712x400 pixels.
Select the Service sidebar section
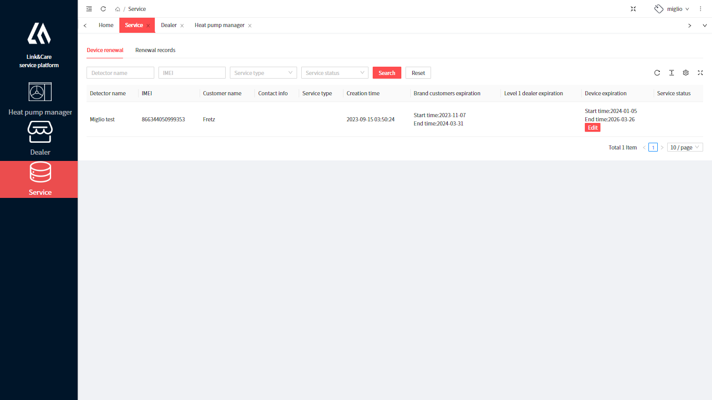coord(40,179)
